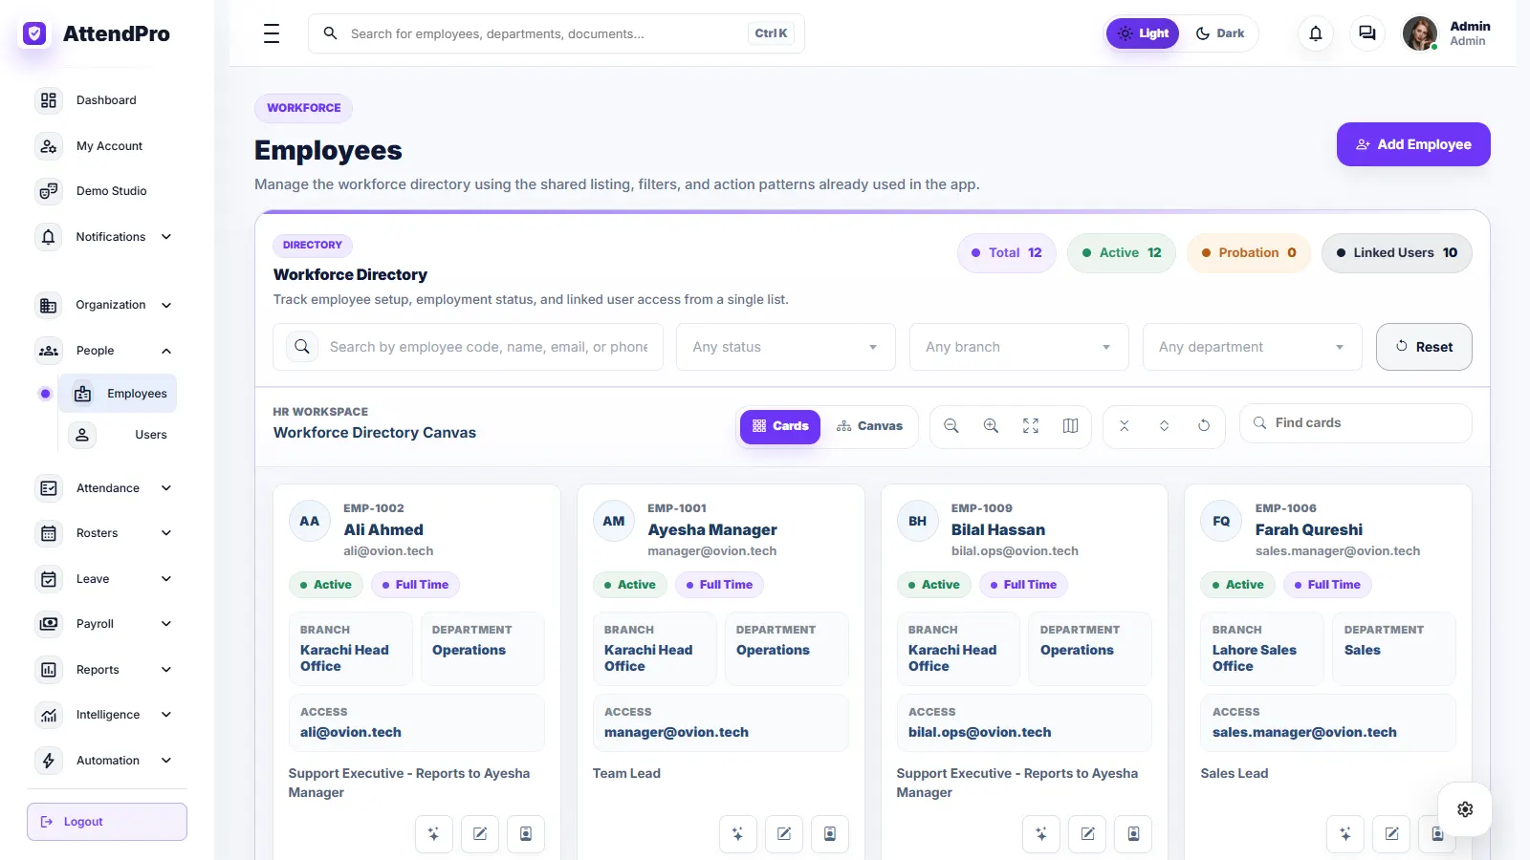This screenshot has height=860, width=1530.
Task: Open the Any branch dropdown
Action: point(1019,347)
